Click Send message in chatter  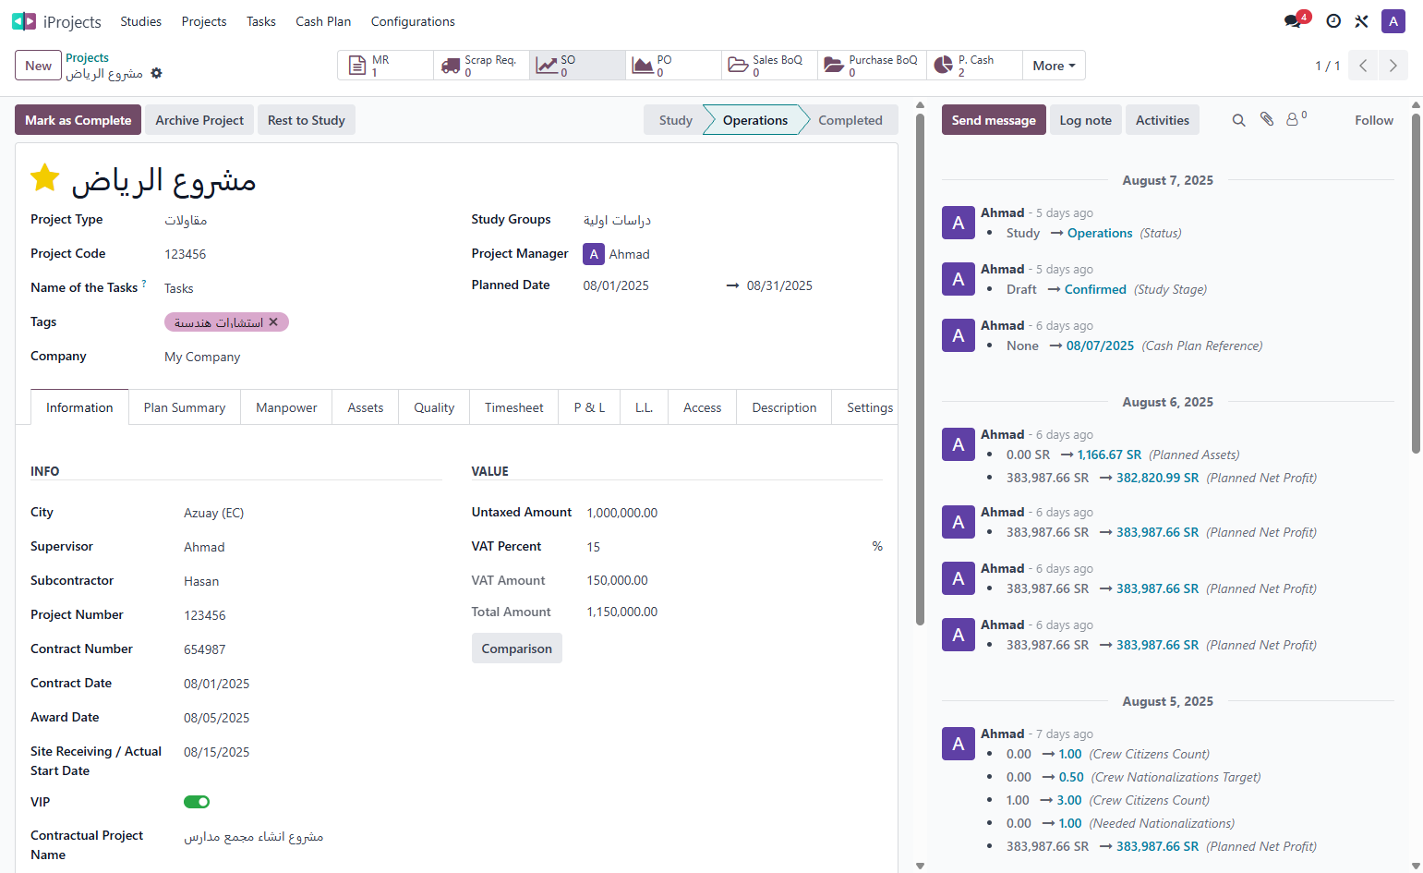994,120
